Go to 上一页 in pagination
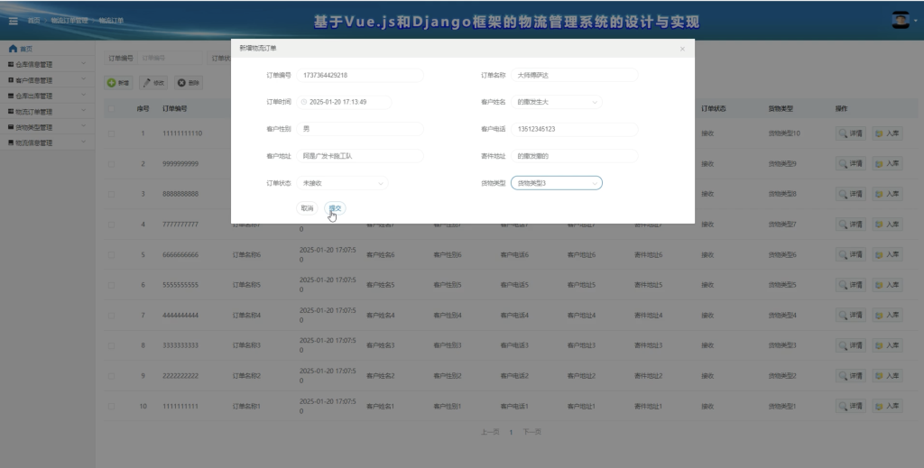This screenshot has width=924, height=468. coord(490,432)
